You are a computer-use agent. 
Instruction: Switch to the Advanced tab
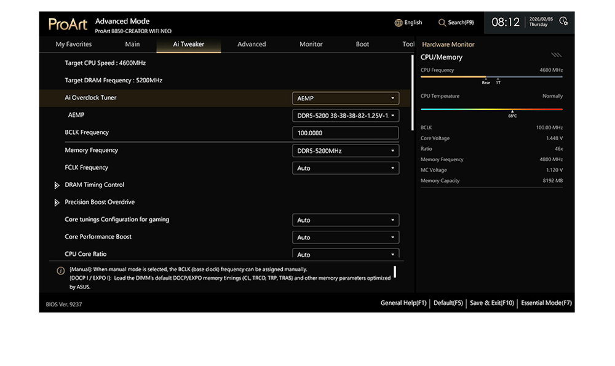(x=252, y=44)
